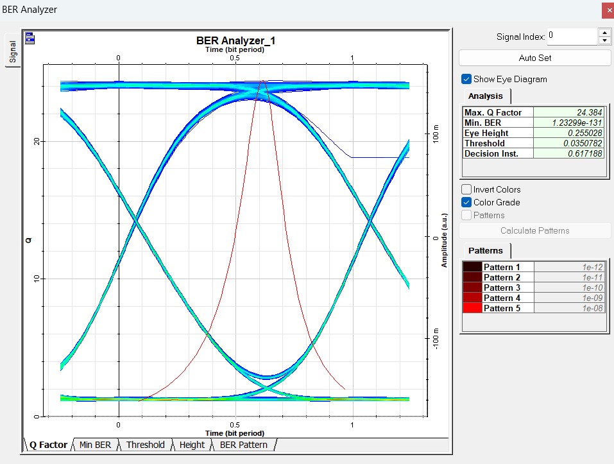Screen dimensions: 614x464
Task: Open the Threshold tab
Action: [145, 445]
